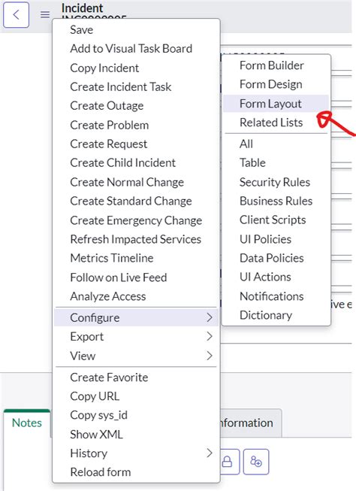Click the Incident header title
Screen dimensions: 356x491
[x=83, y=8]
